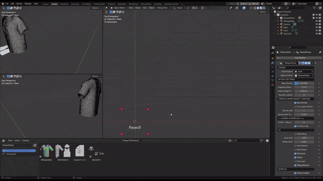Select the DemoShirt asset icon
Viewport: 323px width, 181px height.
(x=96, y=151)
